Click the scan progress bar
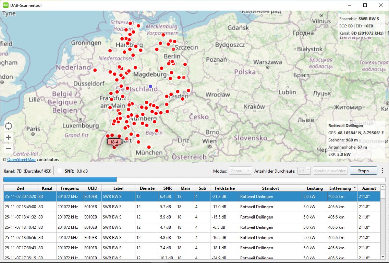 point(194,179)
